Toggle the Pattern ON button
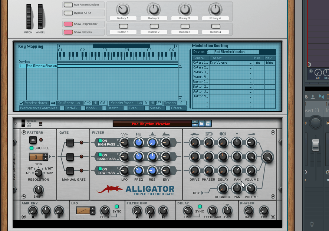The width and height of the screenshot is (329, 231). 33,140
